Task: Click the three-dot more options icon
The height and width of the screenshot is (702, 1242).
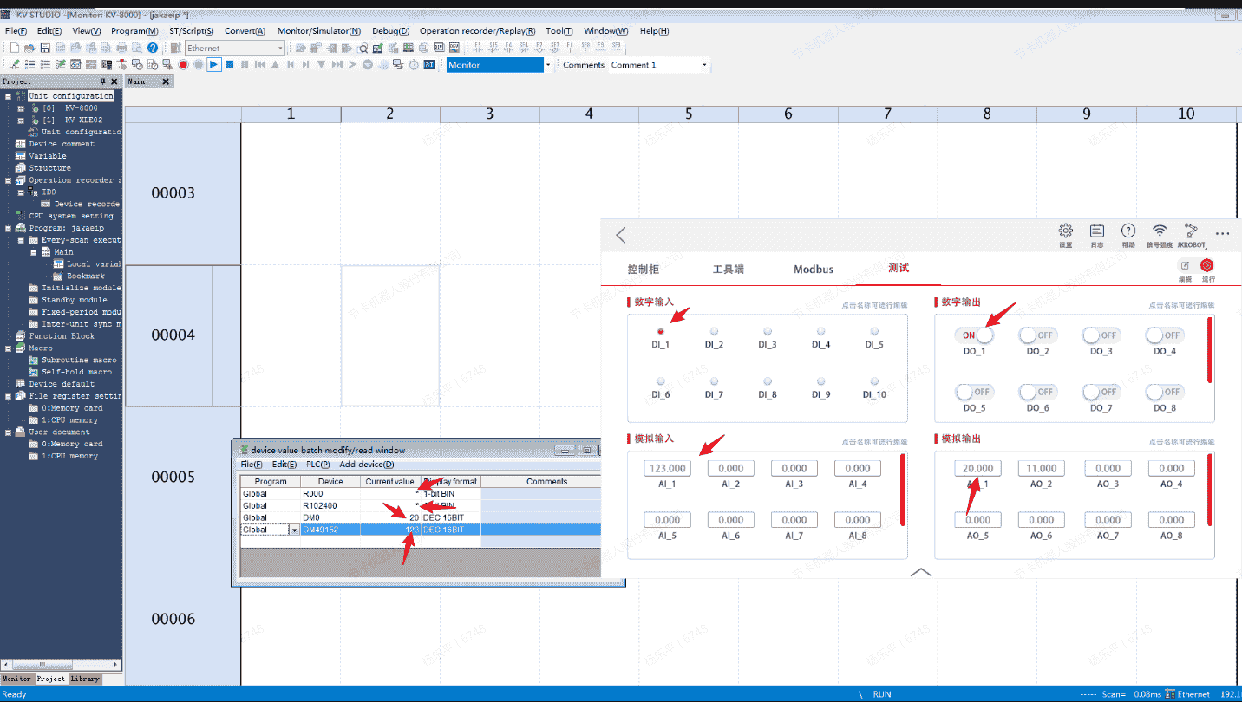Action: pyautogui.click(x=1222, y=234)
